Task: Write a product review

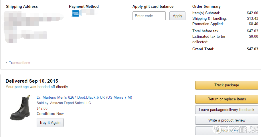Action: pos(227,120)
